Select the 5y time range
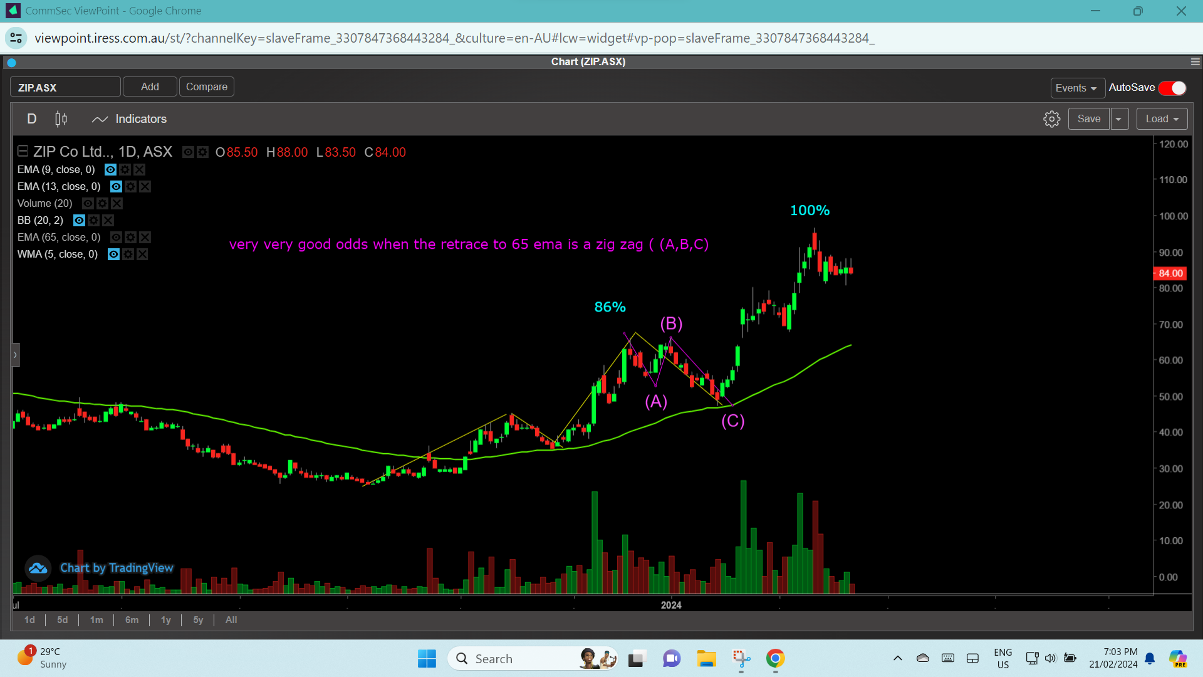This screenshot has height=677, width=1203. tap(198, 620)
